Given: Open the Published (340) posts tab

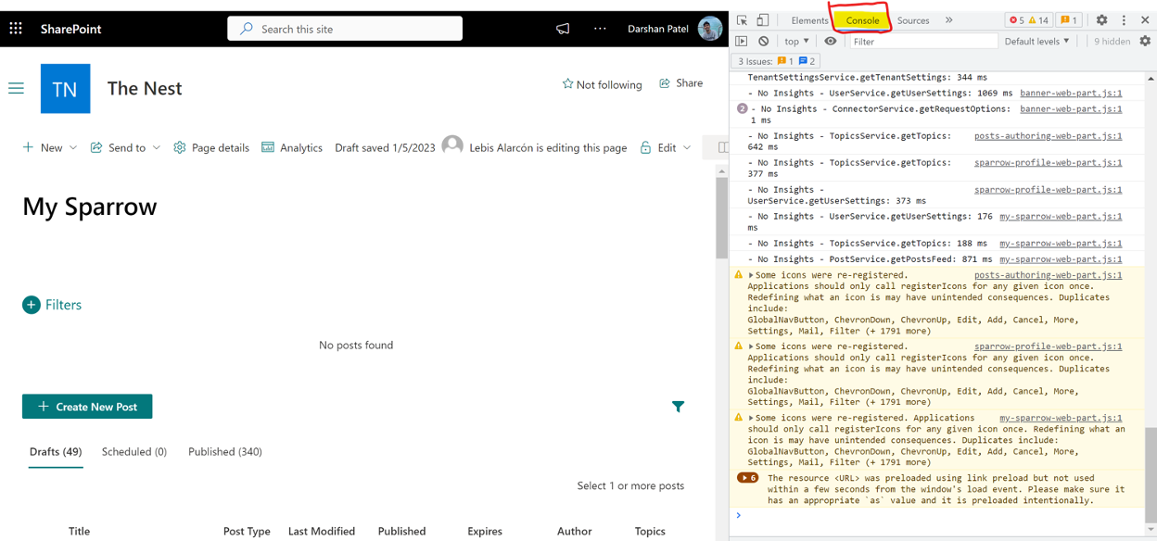Looking at the screenshot, I should click(225, 452).
